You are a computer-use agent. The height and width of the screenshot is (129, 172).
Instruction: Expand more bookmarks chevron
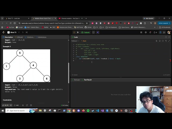click(155, 27)
